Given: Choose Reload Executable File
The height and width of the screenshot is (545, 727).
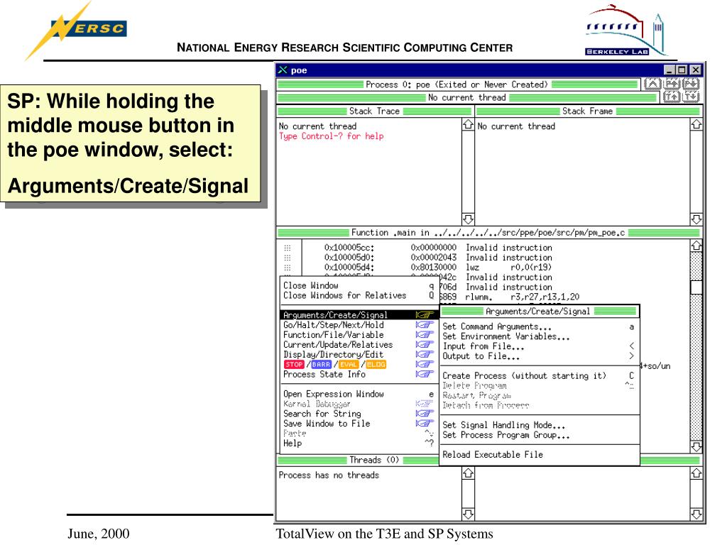Looking at the screenshot, I should tap(539, 455).
